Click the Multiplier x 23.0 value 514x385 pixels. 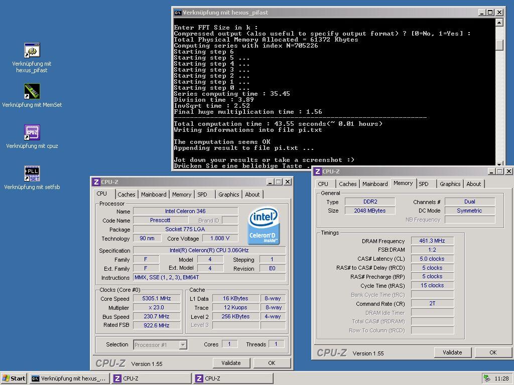(x=157, y=308)
